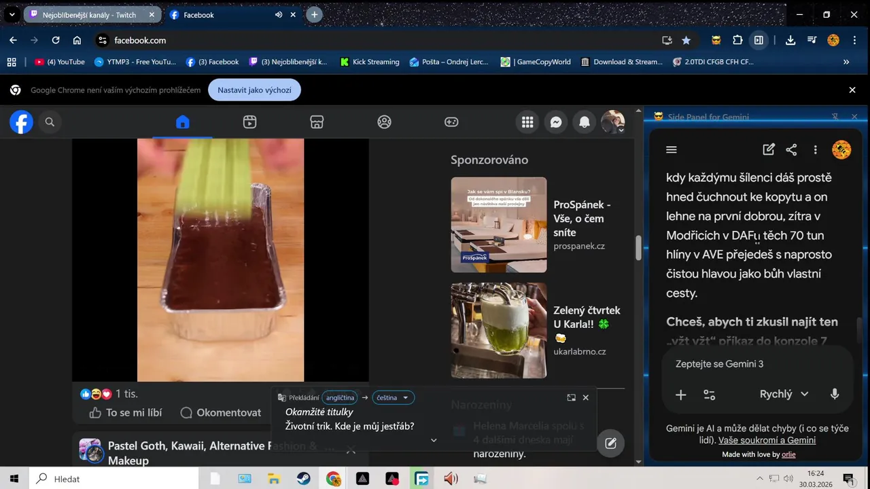
Task: Close the Side Panel for Gemini
Action: (x=854, y=117)
